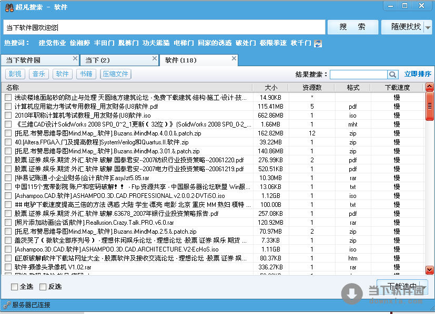435x314 pixels.
Task: Click the 1.12GB size cell
Action: pyautogui.click(x=271, y=196)
